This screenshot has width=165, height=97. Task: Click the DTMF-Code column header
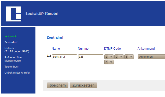(x=112, y=49)
